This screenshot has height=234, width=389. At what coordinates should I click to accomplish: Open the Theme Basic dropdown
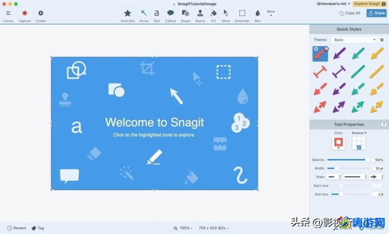coord(354,40)
